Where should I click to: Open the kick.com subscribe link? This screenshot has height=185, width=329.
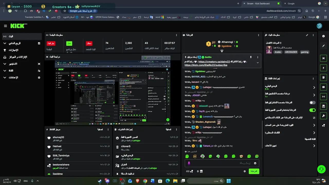[x=206, y=65]
